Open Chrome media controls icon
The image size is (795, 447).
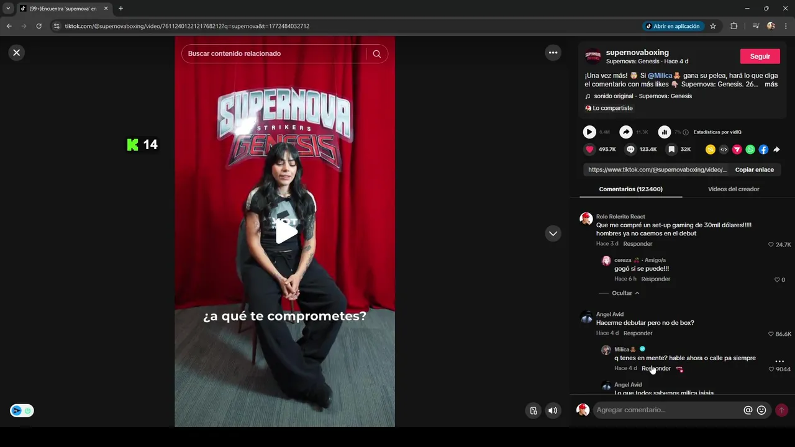756,26
